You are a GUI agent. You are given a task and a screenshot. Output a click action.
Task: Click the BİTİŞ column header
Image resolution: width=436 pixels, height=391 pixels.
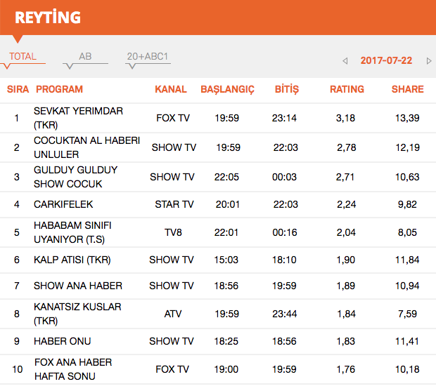pyautogui.click(x=286, y=89)
